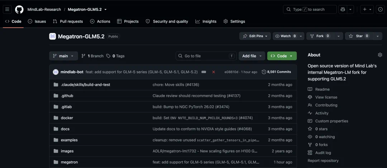Open the docker folder
The height and width of the screenshot is (168, 387).
coord(67,118)
